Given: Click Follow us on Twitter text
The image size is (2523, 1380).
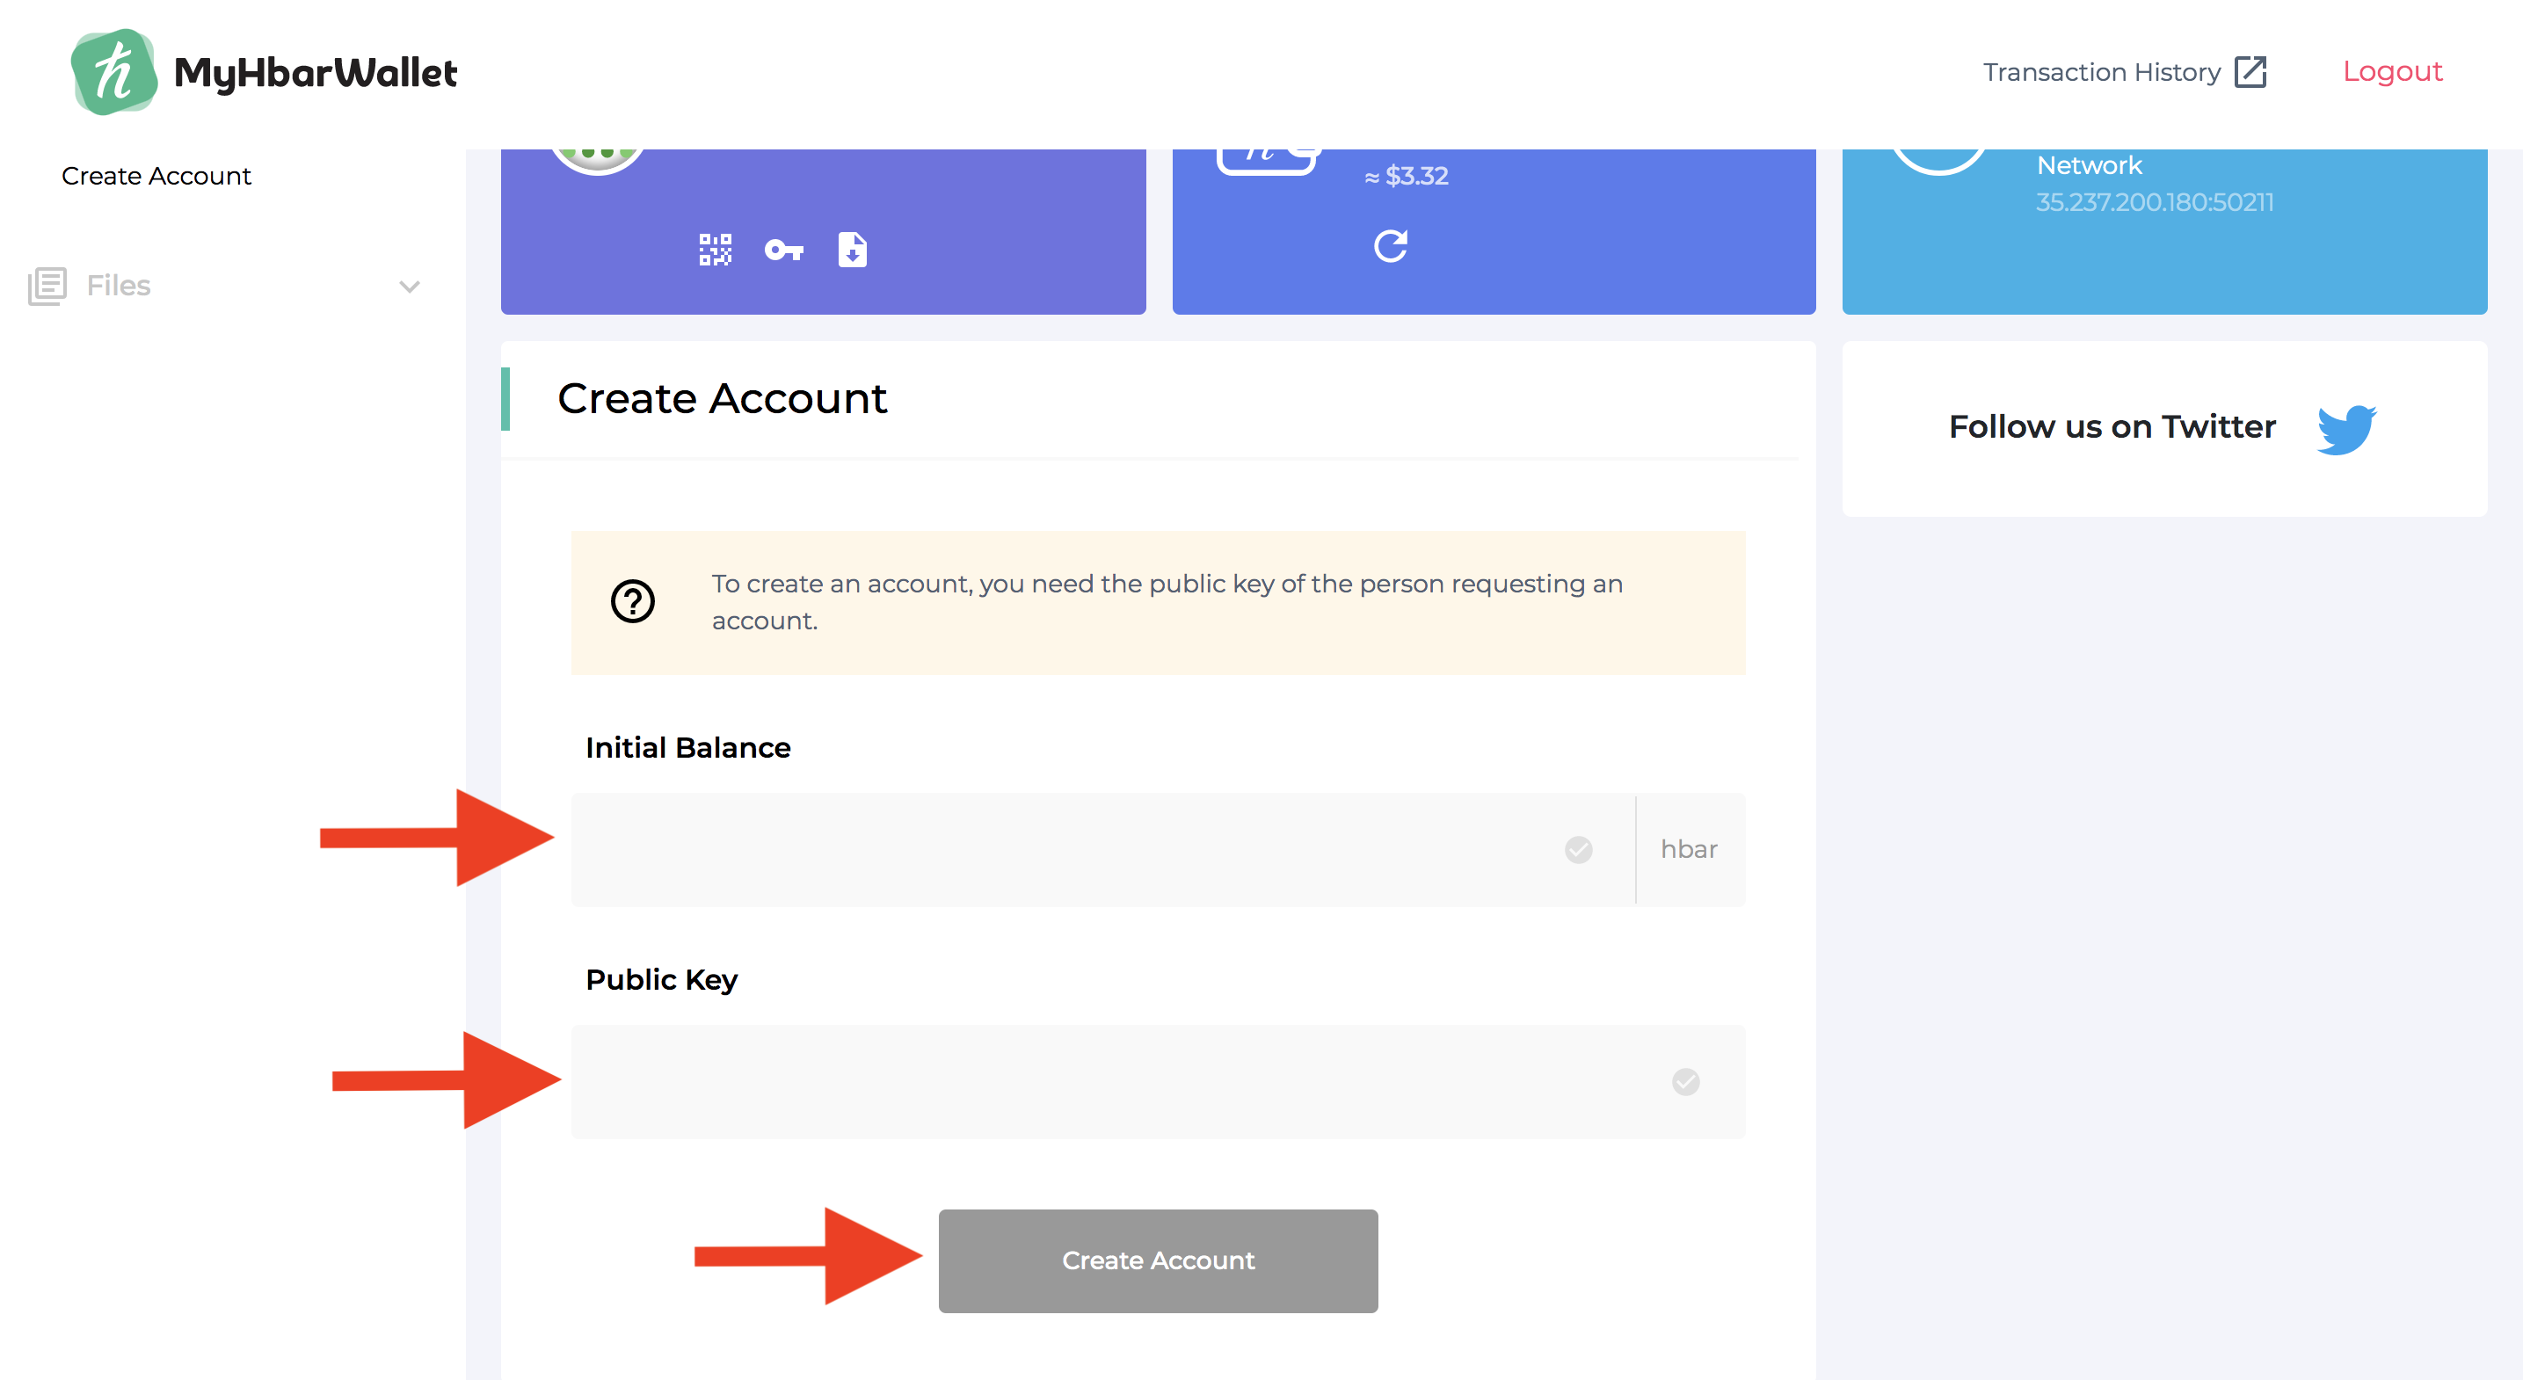Looking at the screenshot, I should pyautogui.click(x=2112, y=427).
